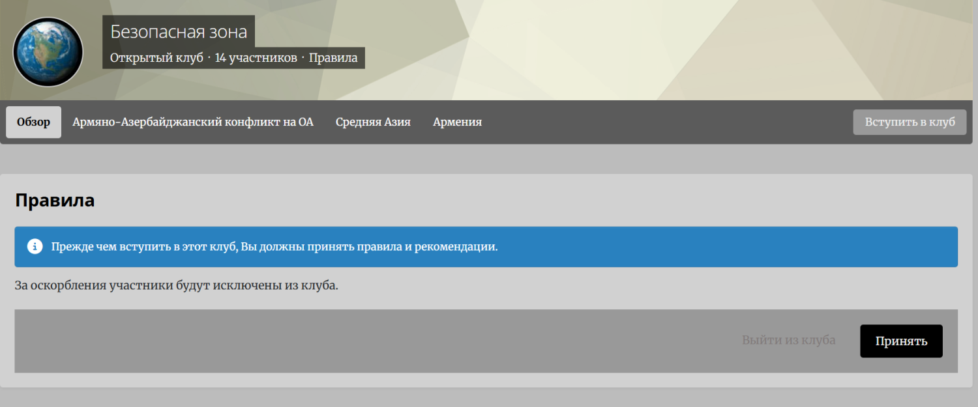This screenshot has height=407, width=978.
Task: Click page background below the rules panel
Action: 489,397
